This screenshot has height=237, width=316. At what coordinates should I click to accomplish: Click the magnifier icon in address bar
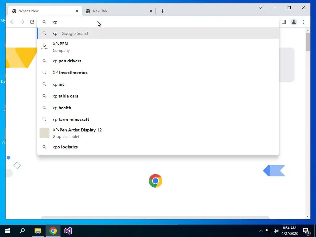44,22
